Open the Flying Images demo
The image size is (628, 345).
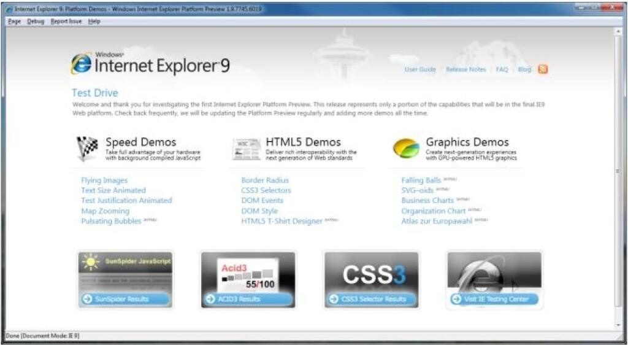(104, 180)
